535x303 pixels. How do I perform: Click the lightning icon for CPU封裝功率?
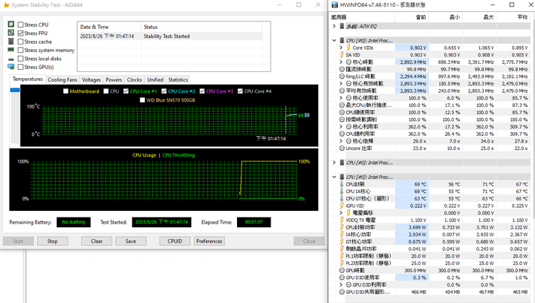tap(342, 227)
